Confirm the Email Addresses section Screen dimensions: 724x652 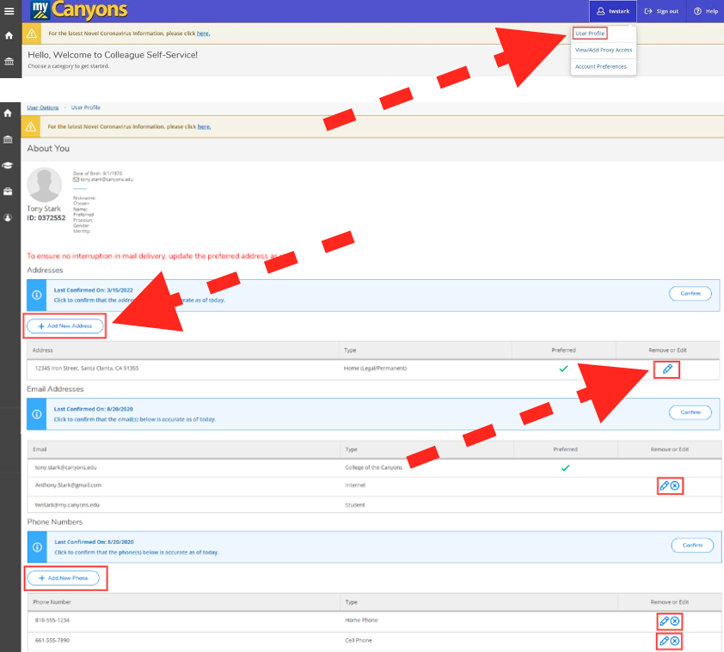tap(690, 412)
